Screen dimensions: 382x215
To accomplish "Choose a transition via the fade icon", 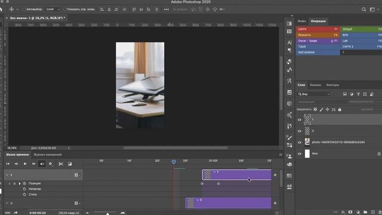I will pyautogui.click(x=70, y=164).
